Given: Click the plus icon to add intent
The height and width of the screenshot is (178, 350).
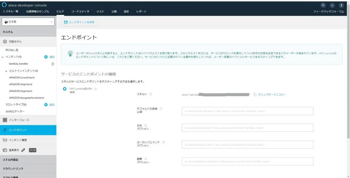Looking at the screenshot, I should (x=46, y=57).
